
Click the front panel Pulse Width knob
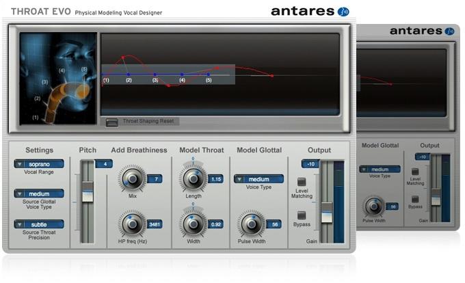coord(251,224)
